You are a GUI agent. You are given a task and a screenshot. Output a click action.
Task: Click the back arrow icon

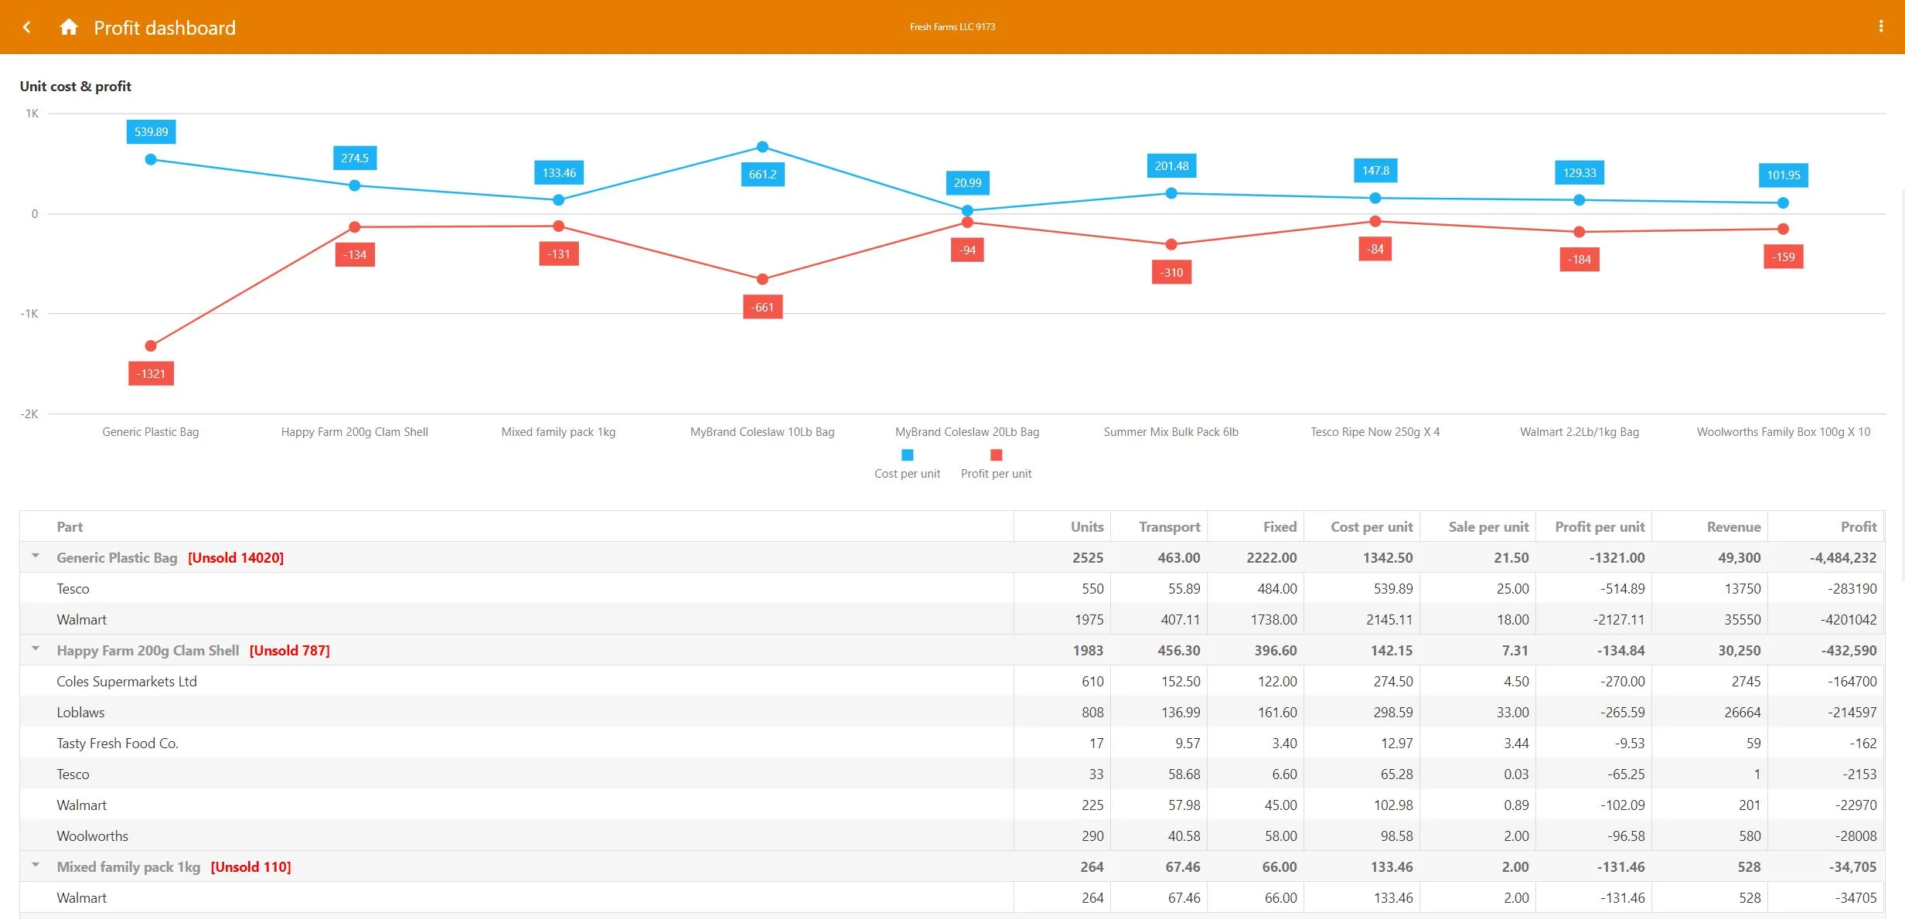click(x=27, y=27)
